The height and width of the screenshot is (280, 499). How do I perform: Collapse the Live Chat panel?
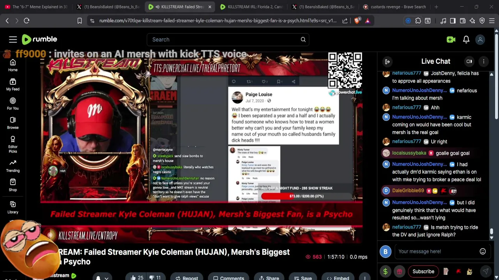[388, 61]
